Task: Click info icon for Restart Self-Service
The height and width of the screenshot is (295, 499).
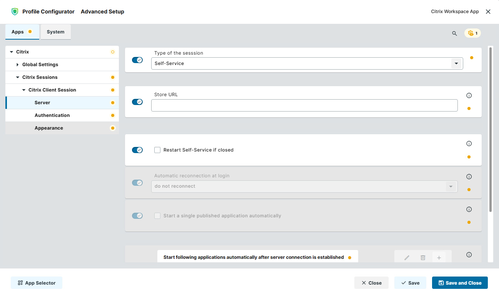Action: tap(469, 143)
